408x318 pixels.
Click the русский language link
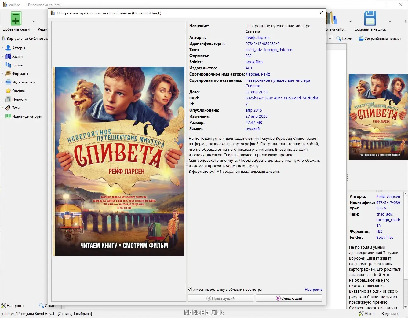(x=253, y=128)
